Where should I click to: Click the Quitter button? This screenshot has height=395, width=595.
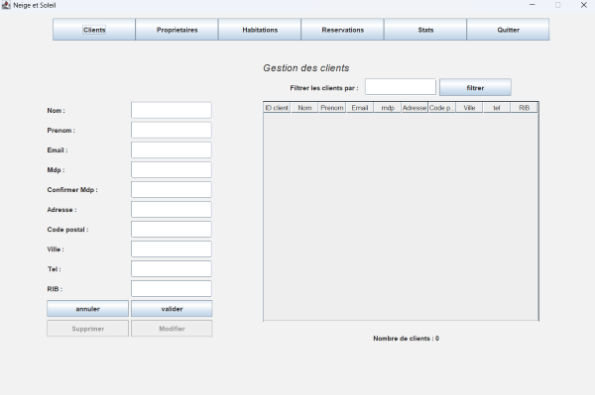pyautogui.click(x=508, y=30)
